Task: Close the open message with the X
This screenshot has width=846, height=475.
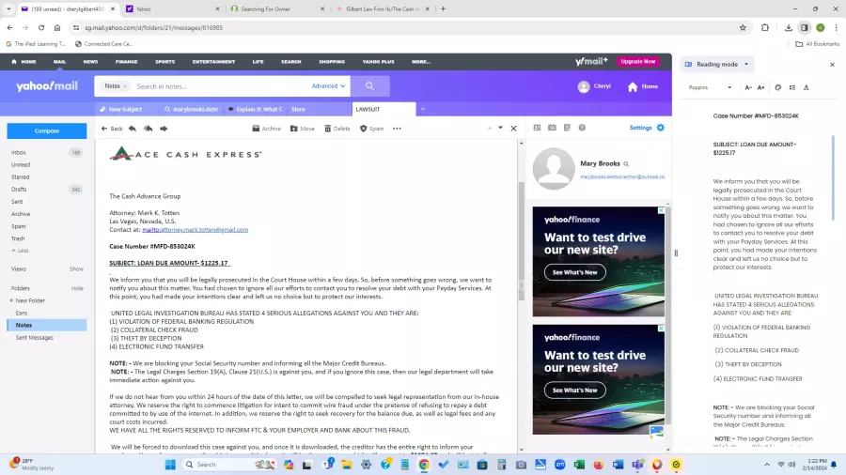Action: point(513,129)
